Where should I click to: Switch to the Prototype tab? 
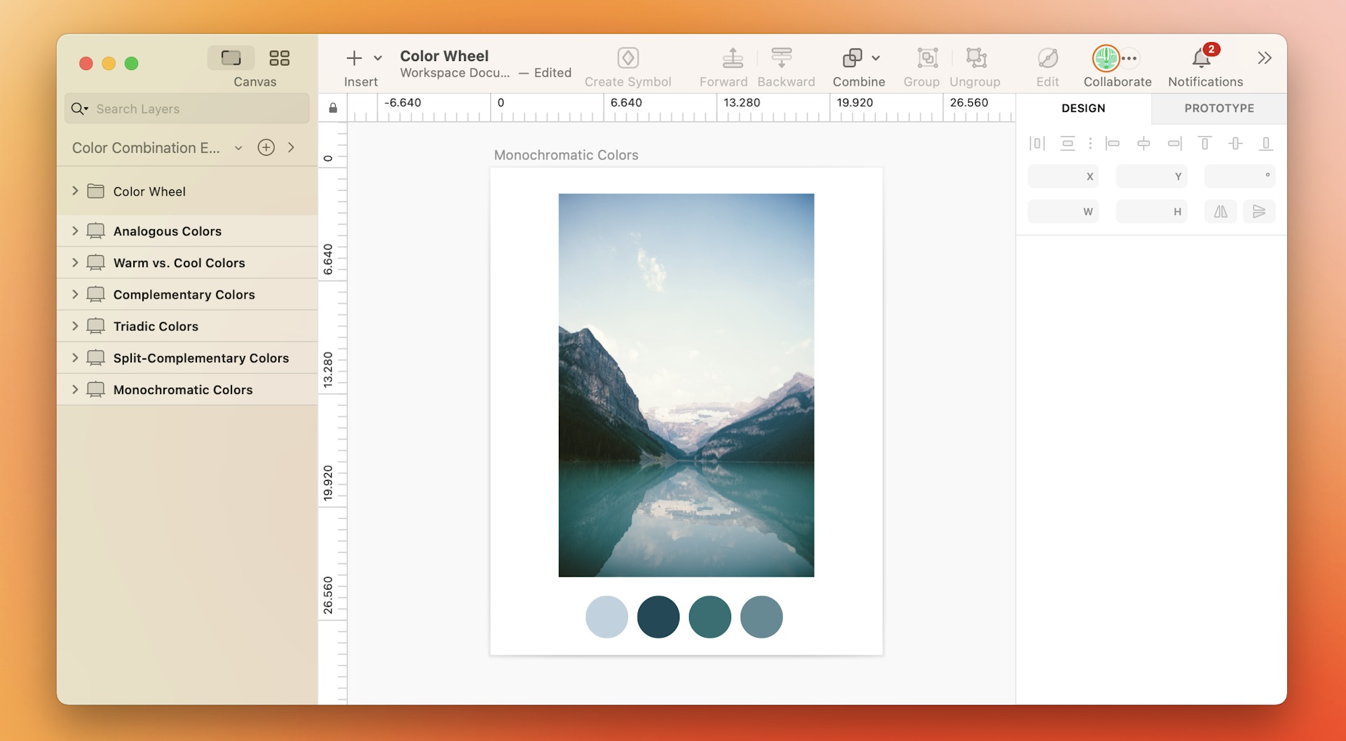point(1218,108)
